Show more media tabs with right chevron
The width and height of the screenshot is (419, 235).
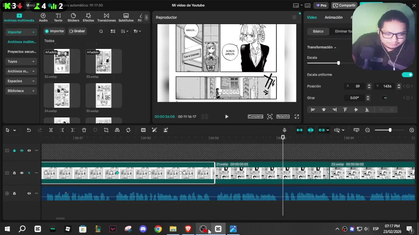tap(146, 18)
